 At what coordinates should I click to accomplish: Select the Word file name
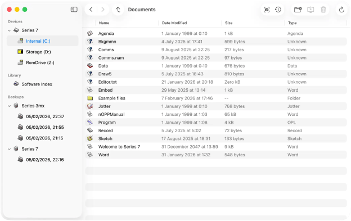(103, 155)
